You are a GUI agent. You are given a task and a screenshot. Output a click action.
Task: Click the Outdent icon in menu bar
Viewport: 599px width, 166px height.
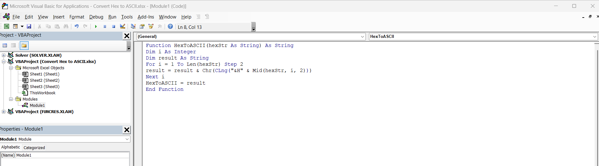click(207, 17)
